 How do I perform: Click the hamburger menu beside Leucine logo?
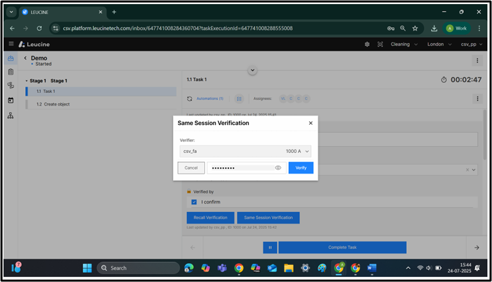pyautogui.click(x=11, y=44)
